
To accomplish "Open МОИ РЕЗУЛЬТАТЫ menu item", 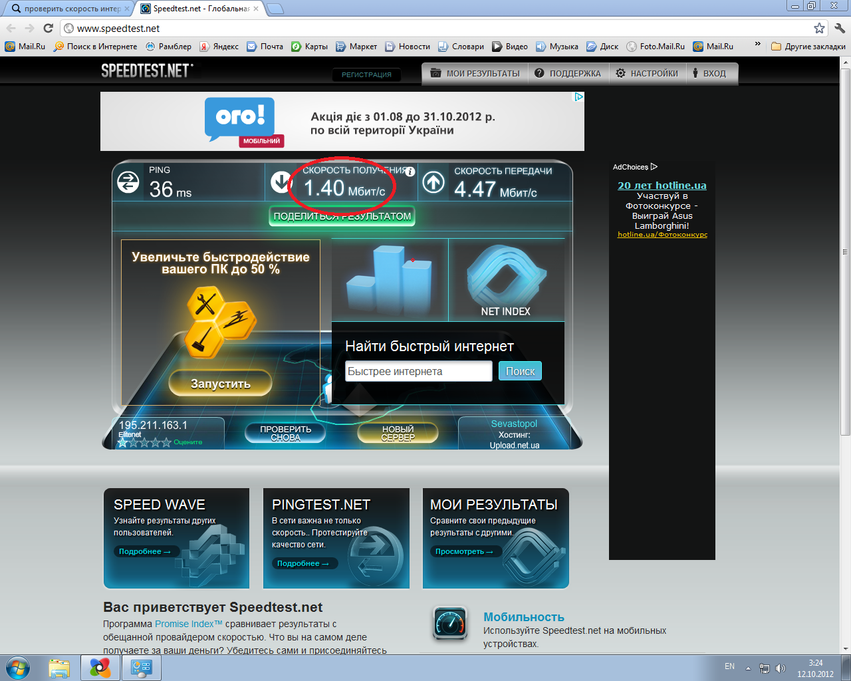I will pyautogui.click(x=475, y=73).
